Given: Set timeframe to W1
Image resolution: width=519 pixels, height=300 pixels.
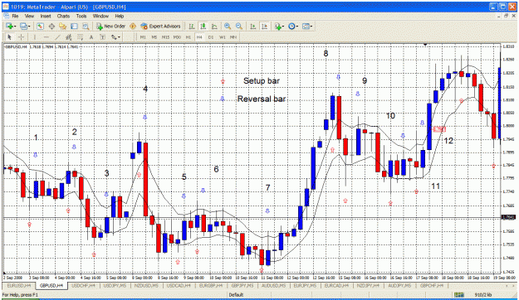Looking at the screenshot, I should [x=222, y=37].
